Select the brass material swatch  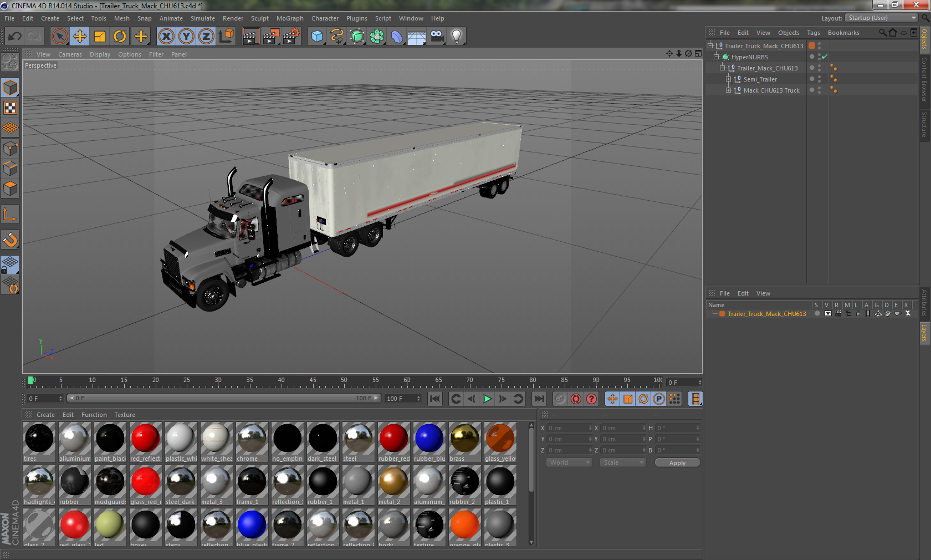465,442
